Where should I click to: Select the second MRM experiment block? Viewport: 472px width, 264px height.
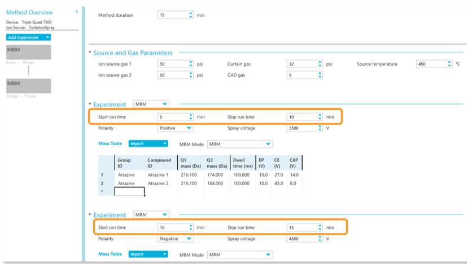(x=28, y=86)
